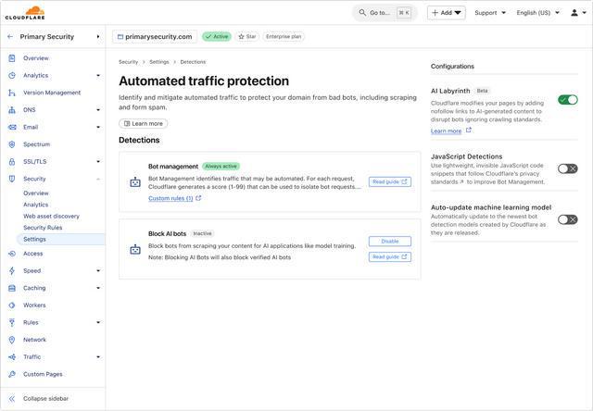593x411 pixels.
Task: Open AI Labyrinth Learn more link
Action: click(446, 131)
